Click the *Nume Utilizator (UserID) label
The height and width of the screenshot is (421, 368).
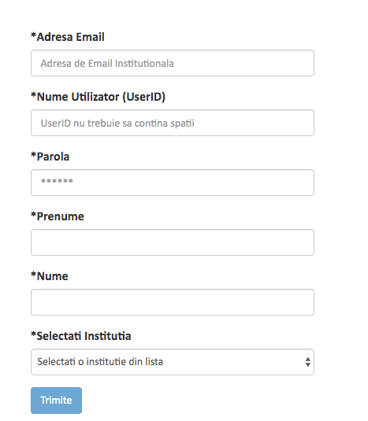(99, 97)
